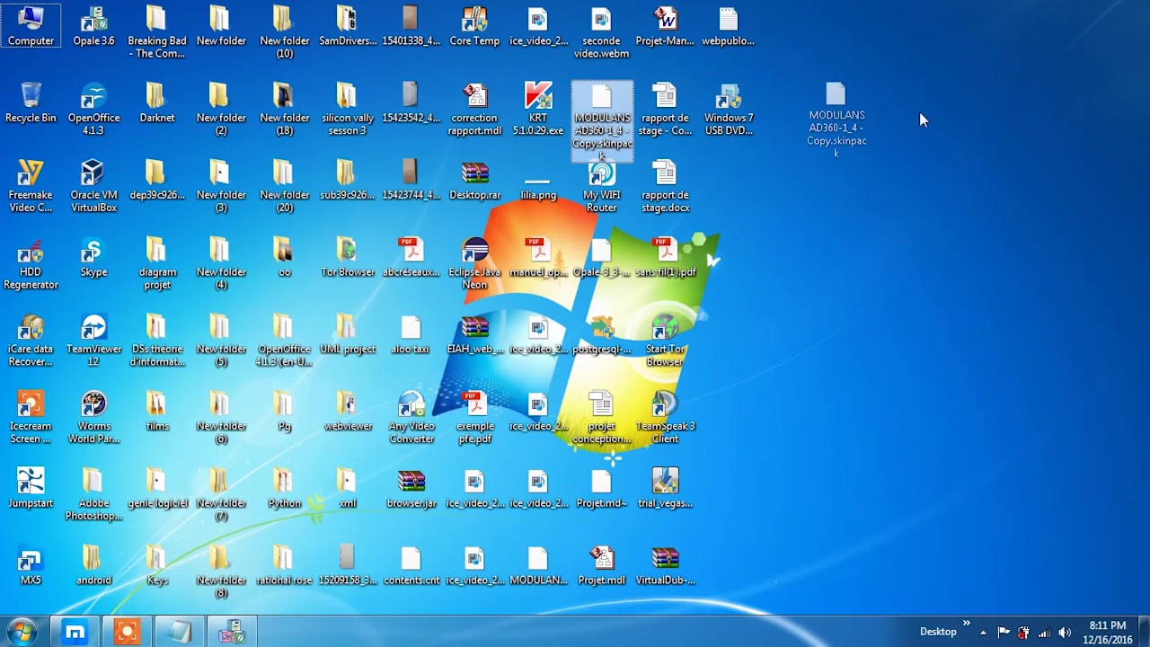Click the Desktop toolbar label
This screenshot has height=647, width=1150.
tap(938, 633)
